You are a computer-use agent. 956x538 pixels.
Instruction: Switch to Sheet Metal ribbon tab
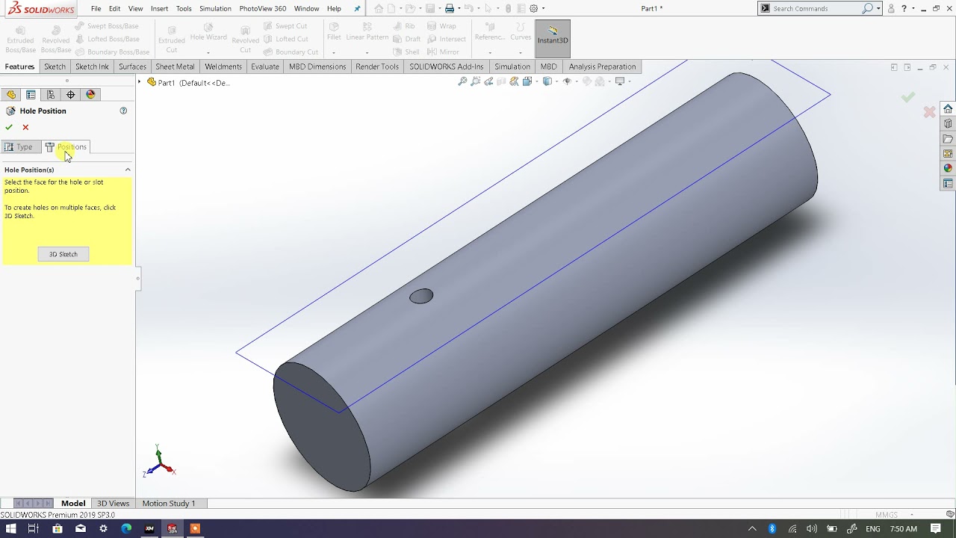175,67
